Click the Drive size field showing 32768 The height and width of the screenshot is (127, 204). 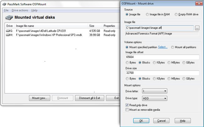[162, 73]
